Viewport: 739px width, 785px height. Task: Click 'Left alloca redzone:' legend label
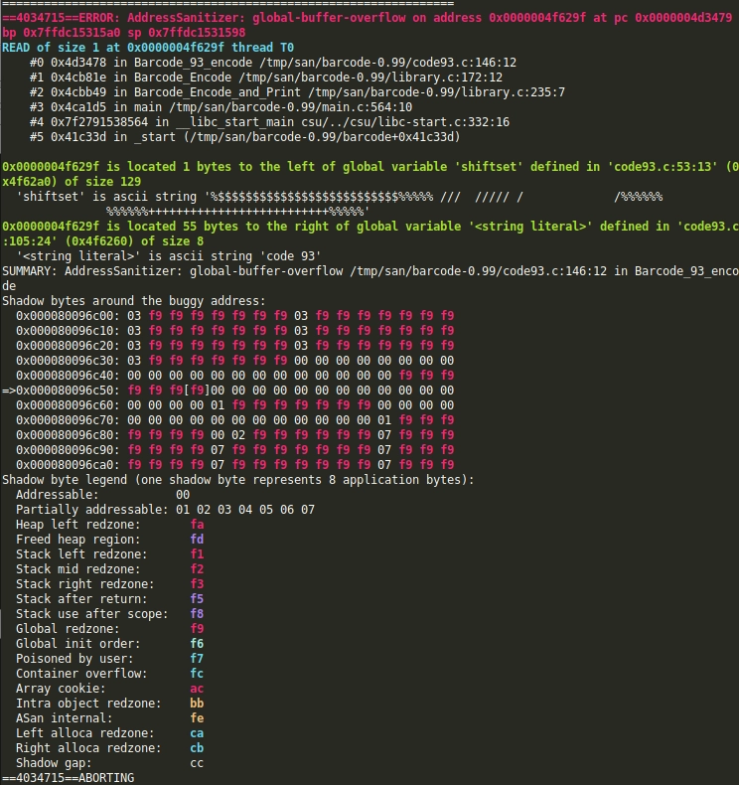coord(85,733)
